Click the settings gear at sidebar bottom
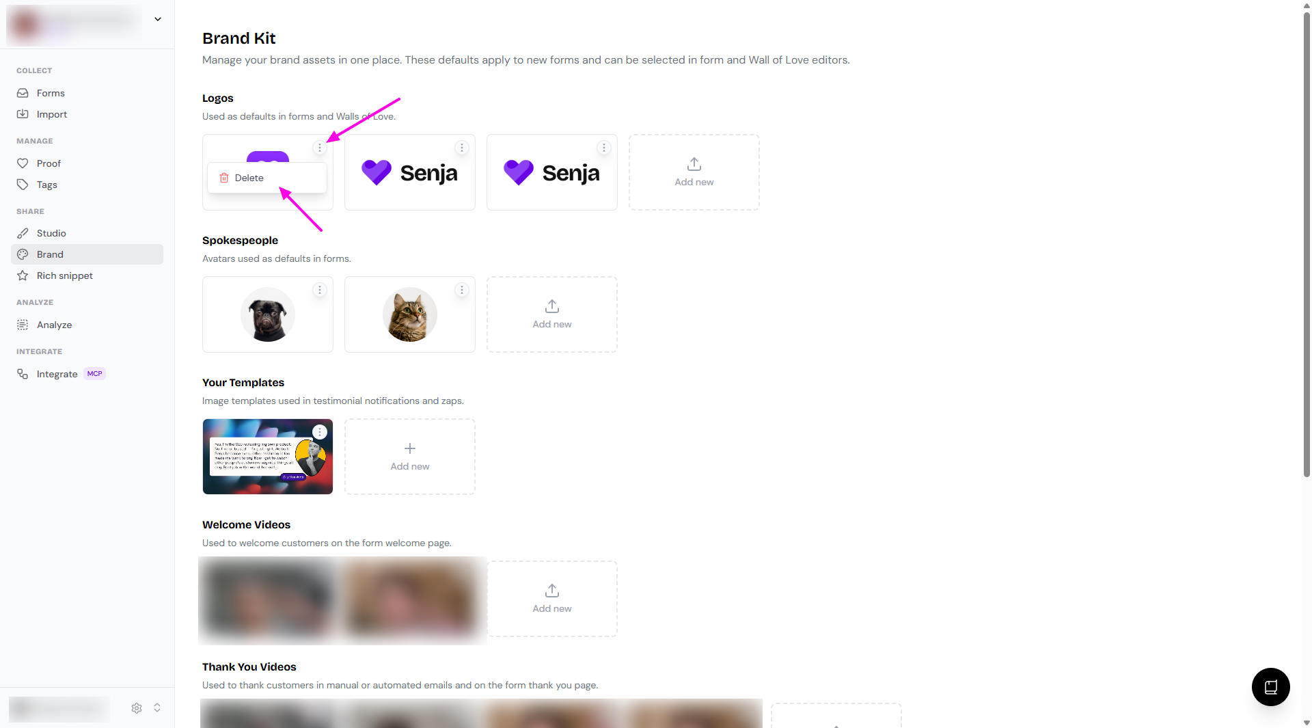The width and height of the screenshot is (1312, 728). [x=137, y=708]
